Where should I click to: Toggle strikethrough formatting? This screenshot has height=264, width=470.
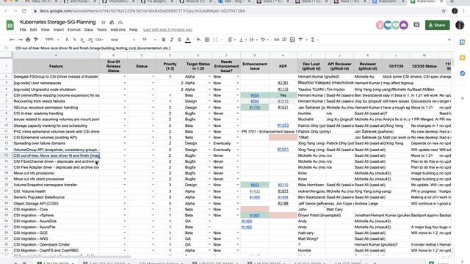point(179,40)
